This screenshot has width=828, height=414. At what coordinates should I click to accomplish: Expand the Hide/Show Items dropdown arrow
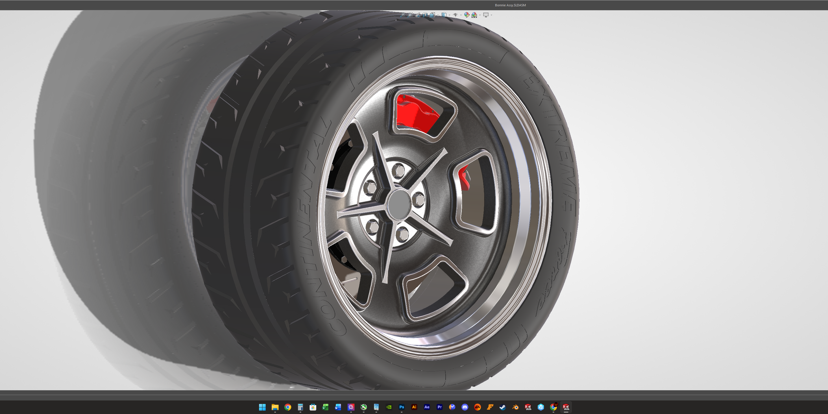tap(461, 15)
